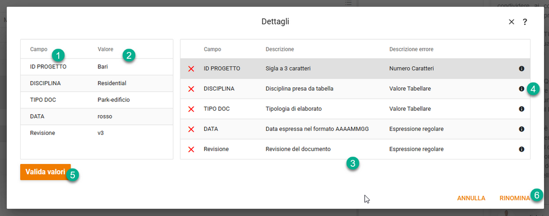Click 'Valore Tabellare' in DISCIPLINA row
Viewport: 549px width, 216px height.
coord(410,89)
